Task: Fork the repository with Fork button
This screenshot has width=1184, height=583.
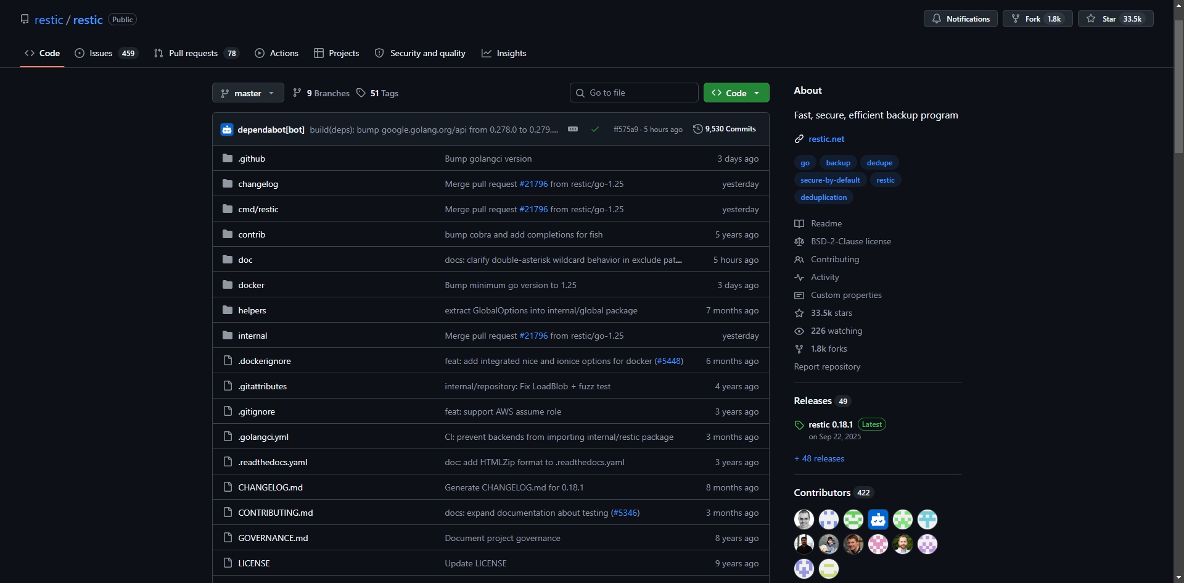Action: 1038,19
